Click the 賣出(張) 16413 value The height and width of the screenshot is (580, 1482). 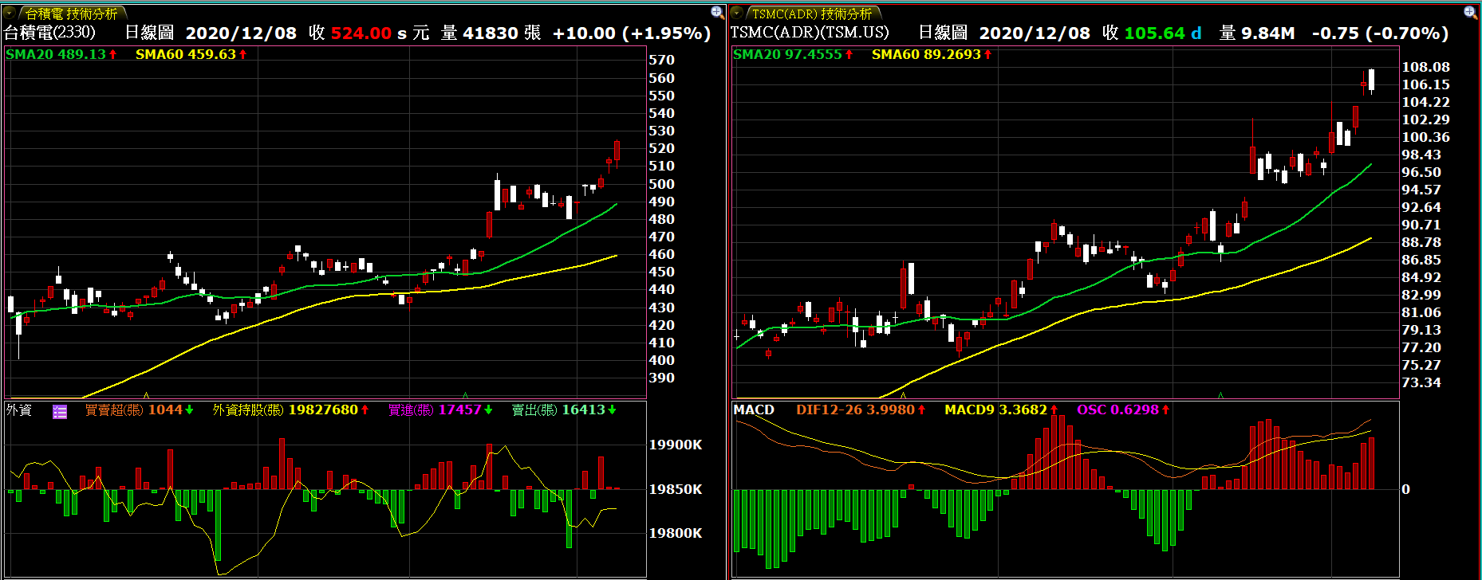tap(564, 410)
